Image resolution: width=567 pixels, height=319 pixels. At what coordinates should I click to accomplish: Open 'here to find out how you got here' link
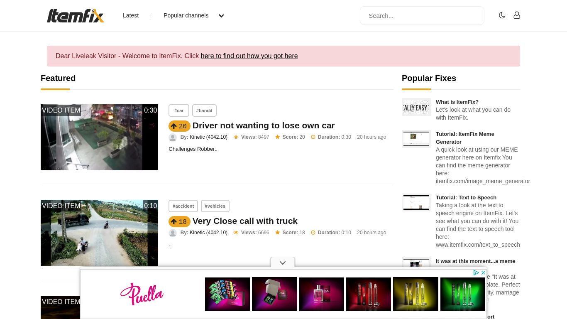pyautogui.click(x=249, y=56)
